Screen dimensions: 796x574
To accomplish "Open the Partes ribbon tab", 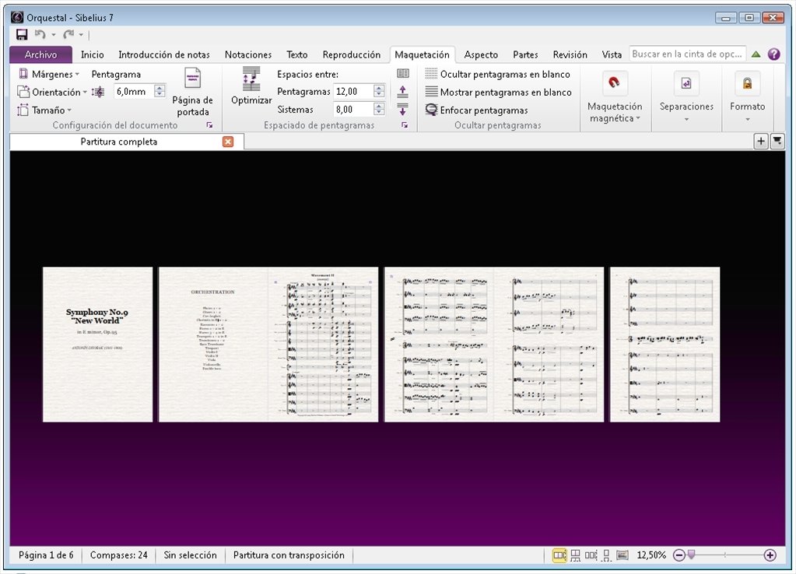I will pos(525,54).
